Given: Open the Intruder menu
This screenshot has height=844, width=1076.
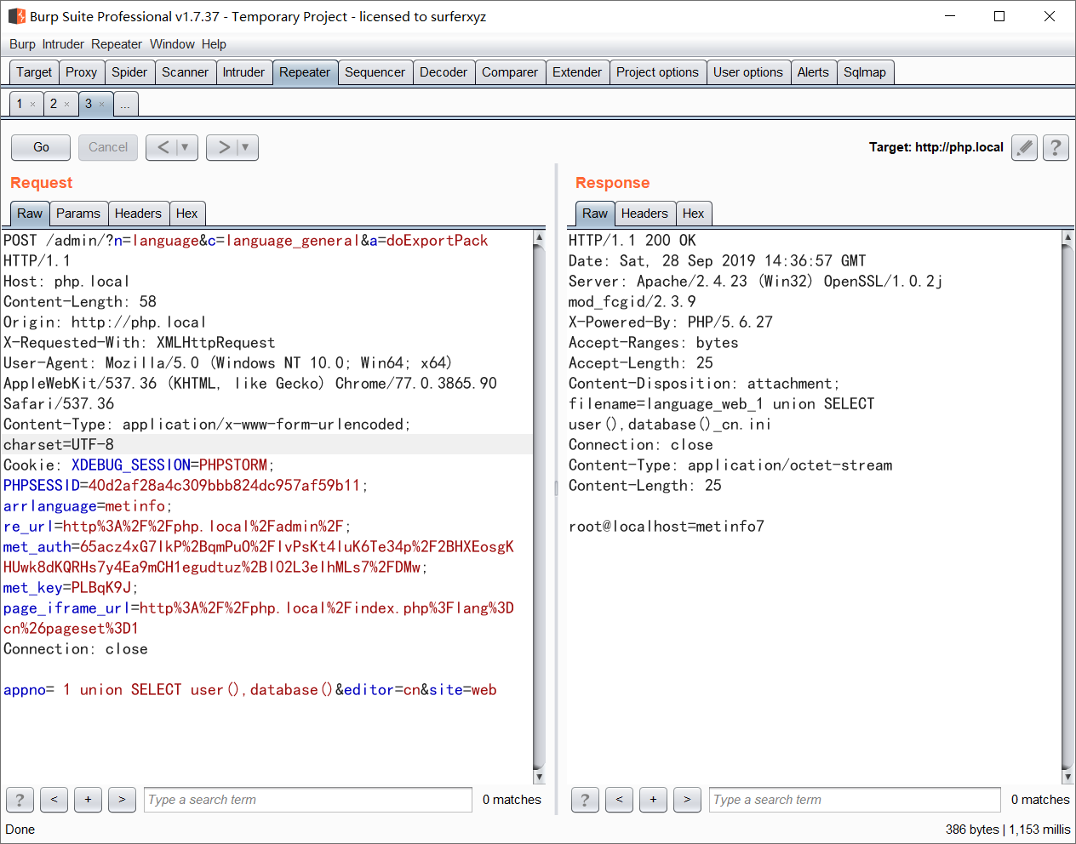Looking at the screenshot, I should (63, 44).
